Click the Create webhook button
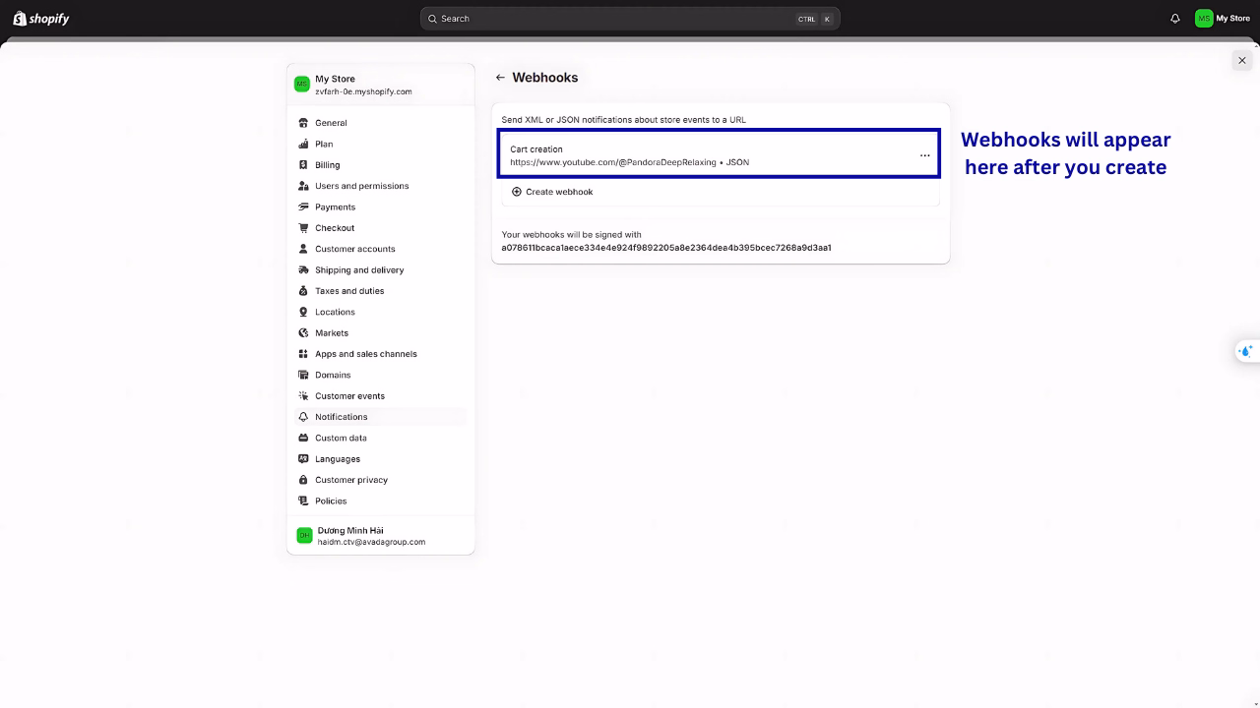1260x708 pixels. coord(552,192)
